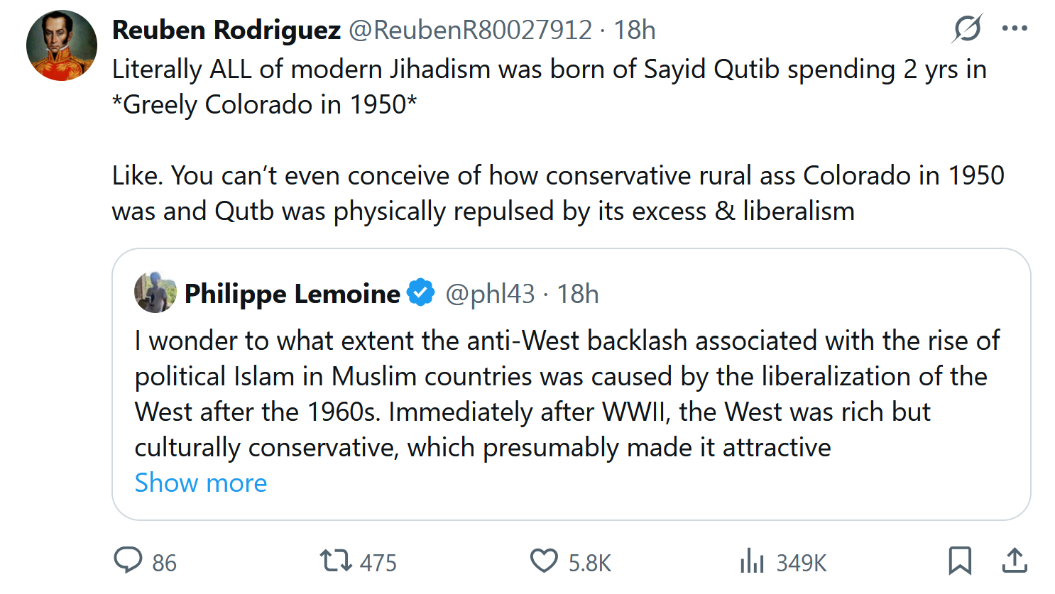
Task: Repost this tweet using the retweet icon
Action: (335, 561)
